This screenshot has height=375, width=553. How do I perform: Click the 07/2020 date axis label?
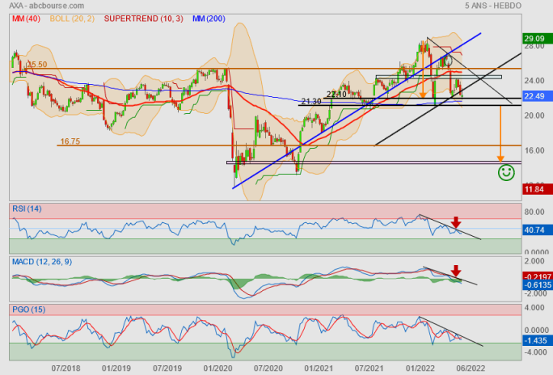268,369
